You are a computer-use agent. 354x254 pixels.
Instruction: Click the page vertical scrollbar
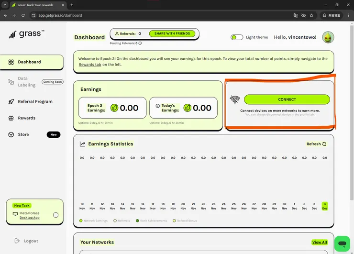click(352, 113)
